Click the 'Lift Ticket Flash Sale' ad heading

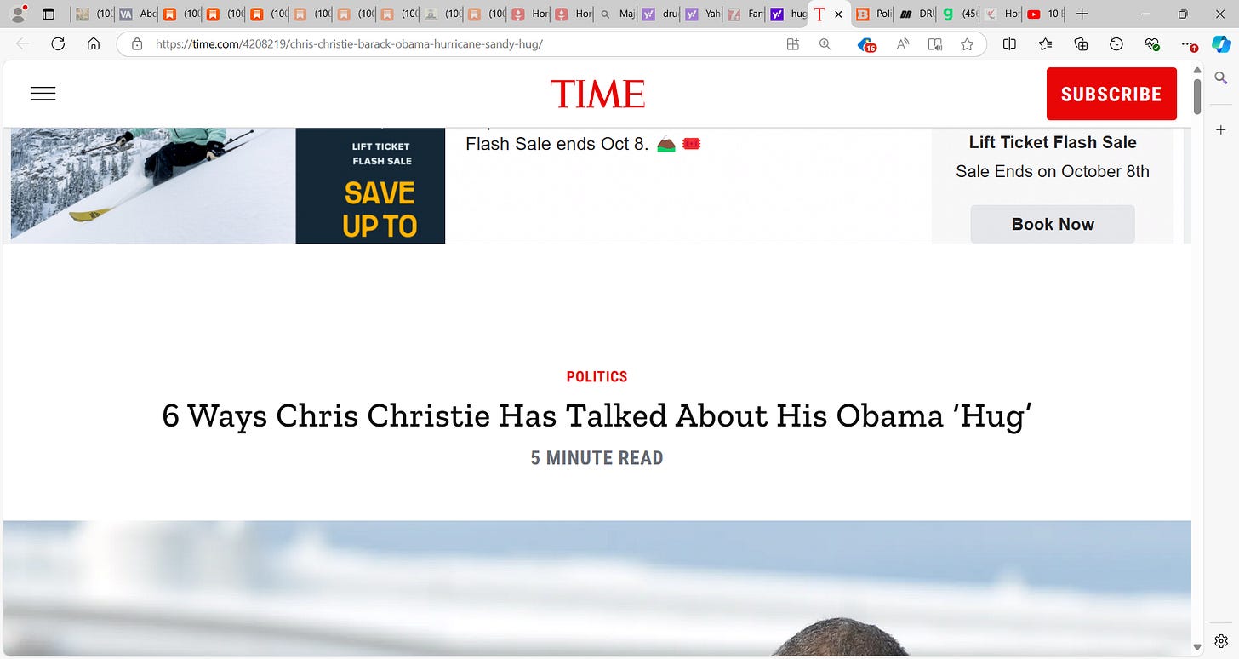[1053, 142]
